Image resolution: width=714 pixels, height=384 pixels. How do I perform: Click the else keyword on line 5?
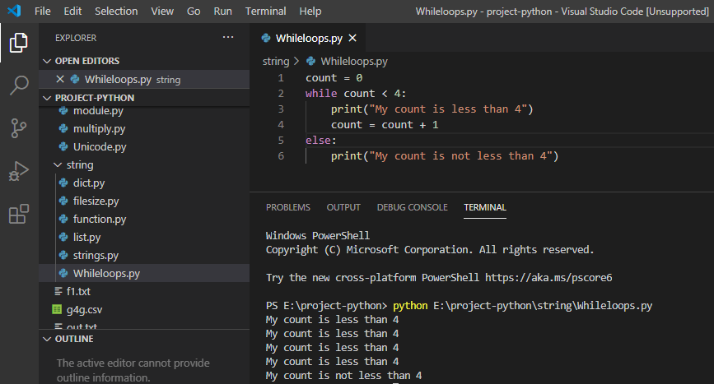319,140
